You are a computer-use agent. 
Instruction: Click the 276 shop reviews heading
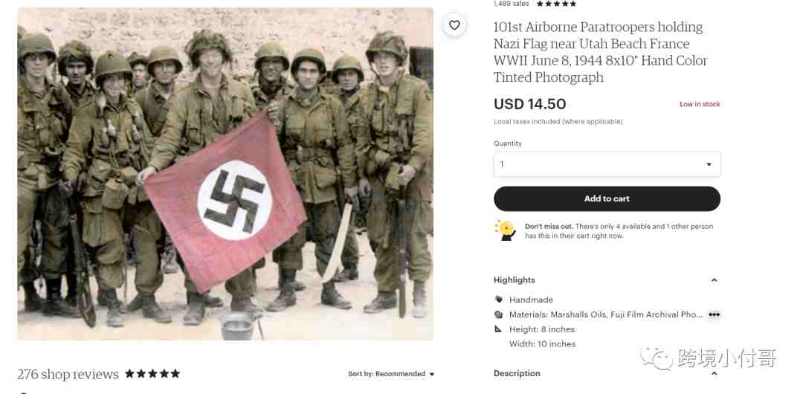pyautogui.click(x=68, y=374)
